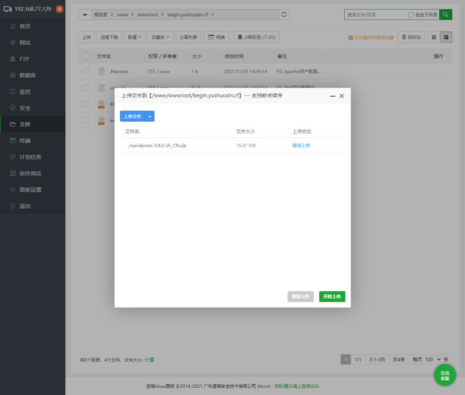465x395 pixels.
Task: Toggle the 包含子目录 checkbox
Action: pyautogui.click(x=411, y=15)
